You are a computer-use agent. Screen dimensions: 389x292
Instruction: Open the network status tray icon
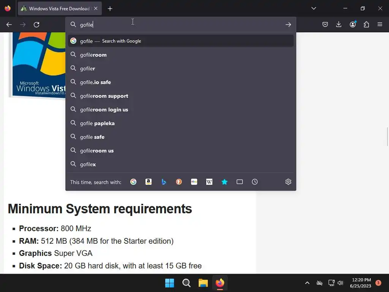[x=331, y=283]
